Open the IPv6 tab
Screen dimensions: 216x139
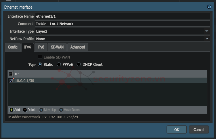(x=41, y=47)
